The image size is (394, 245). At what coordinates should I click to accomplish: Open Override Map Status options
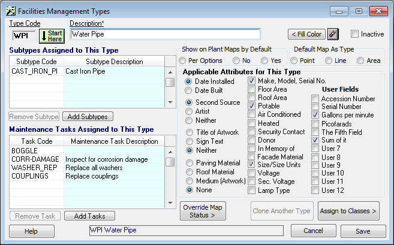(203, 211)
